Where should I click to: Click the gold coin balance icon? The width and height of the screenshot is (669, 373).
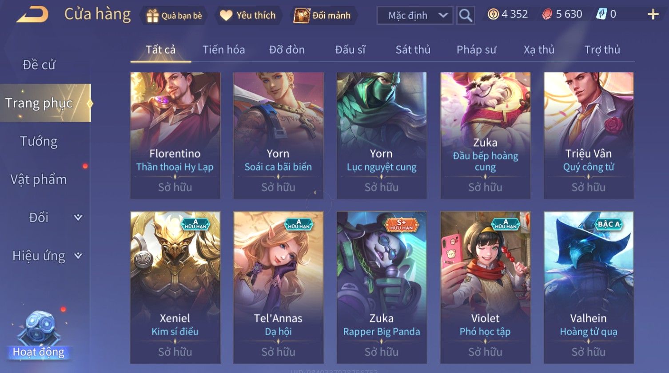point(493,14)
